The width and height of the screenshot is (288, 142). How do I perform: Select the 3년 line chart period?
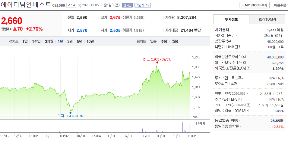(x=70, y=41)
